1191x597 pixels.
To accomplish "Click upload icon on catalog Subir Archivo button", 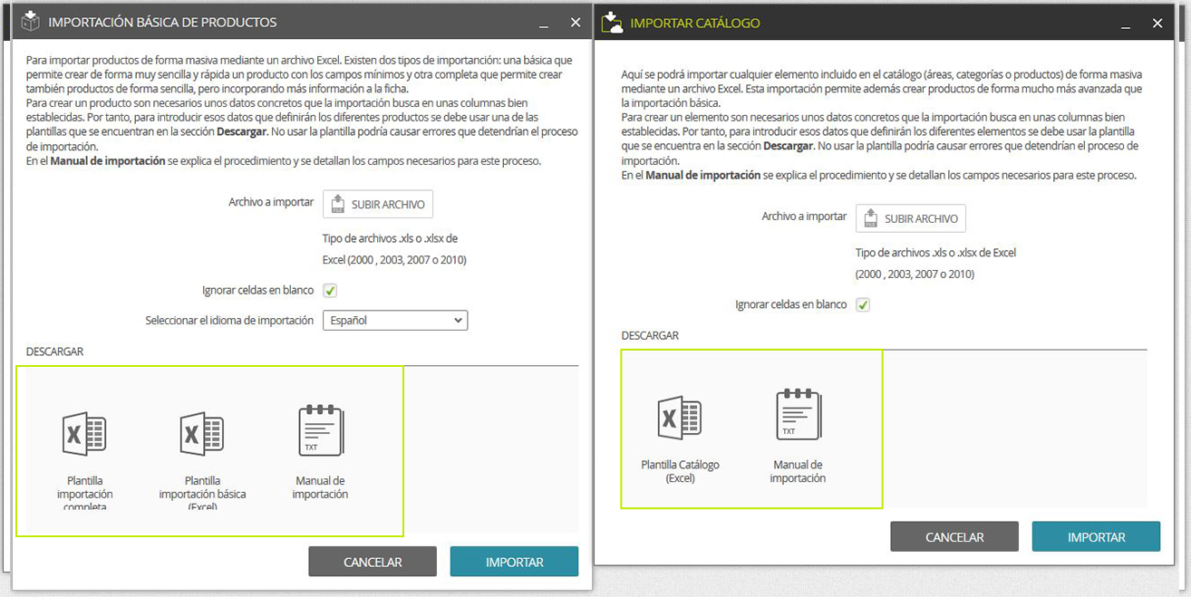I will pos(870,218).
